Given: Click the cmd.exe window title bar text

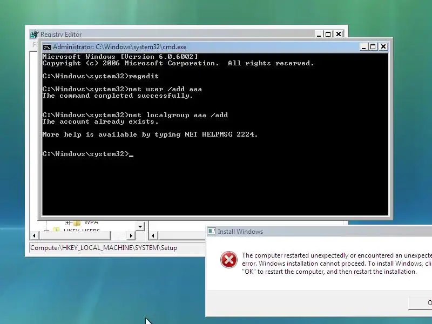Looking at the screenshot, I should (119, 47).
